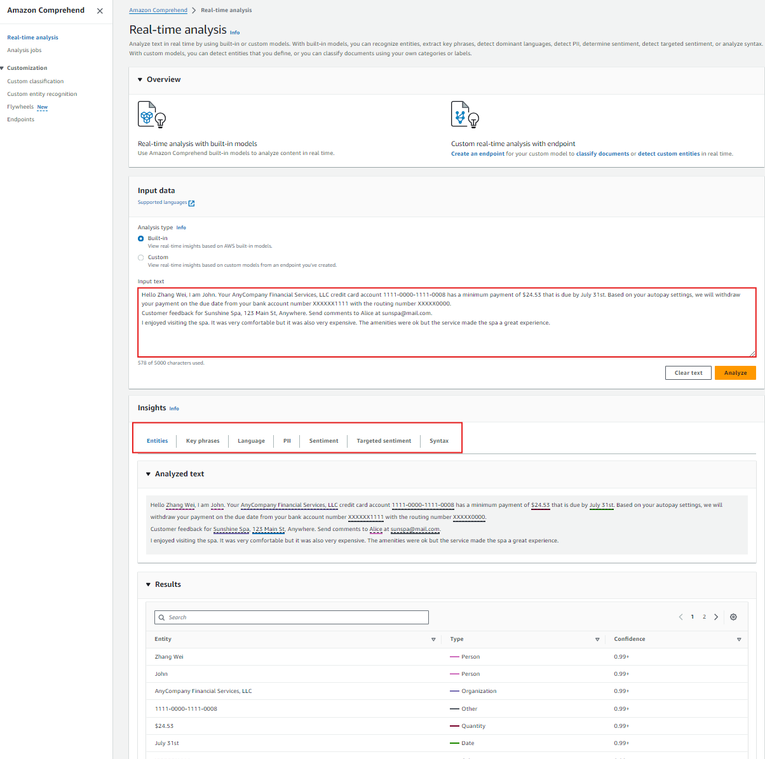Click the Zhang Wei entity row
The height and width of the screenshot is (759, 765).
(x=447, y=657)
